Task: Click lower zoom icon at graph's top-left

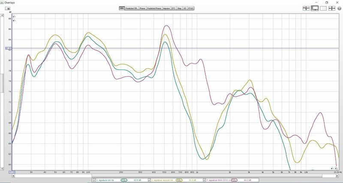Action: coord(14,20)
